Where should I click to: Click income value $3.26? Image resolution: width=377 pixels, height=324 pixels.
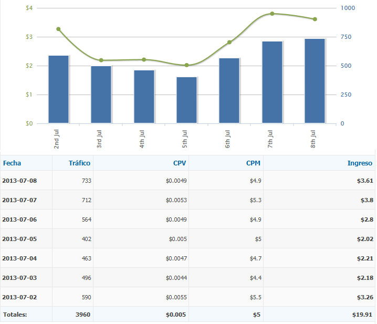(x=365, y=297)
